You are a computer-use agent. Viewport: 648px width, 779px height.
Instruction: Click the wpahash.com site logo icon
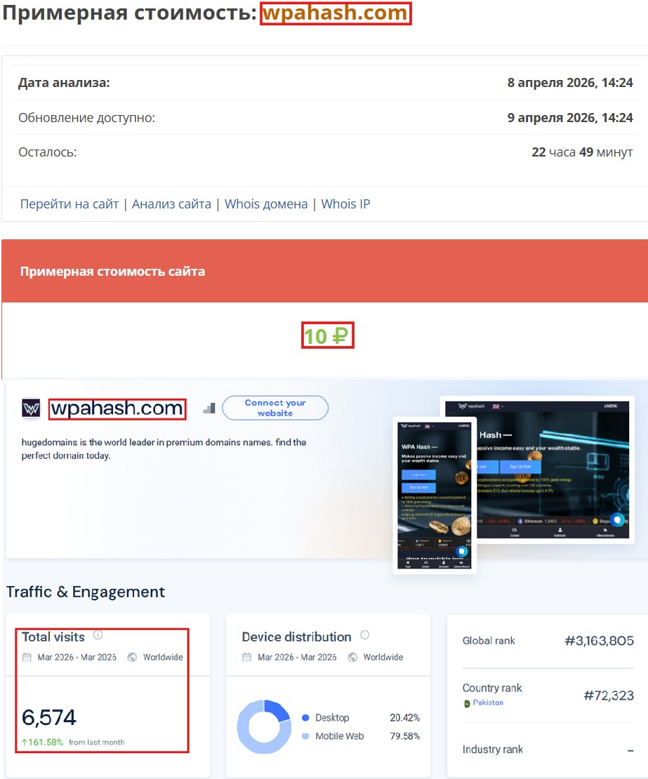pos(29,408)
